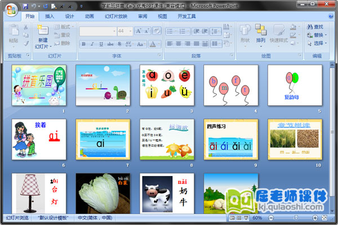
Task: Open the 段落 paragraph dialog launcher
Action: pos(232,56)
